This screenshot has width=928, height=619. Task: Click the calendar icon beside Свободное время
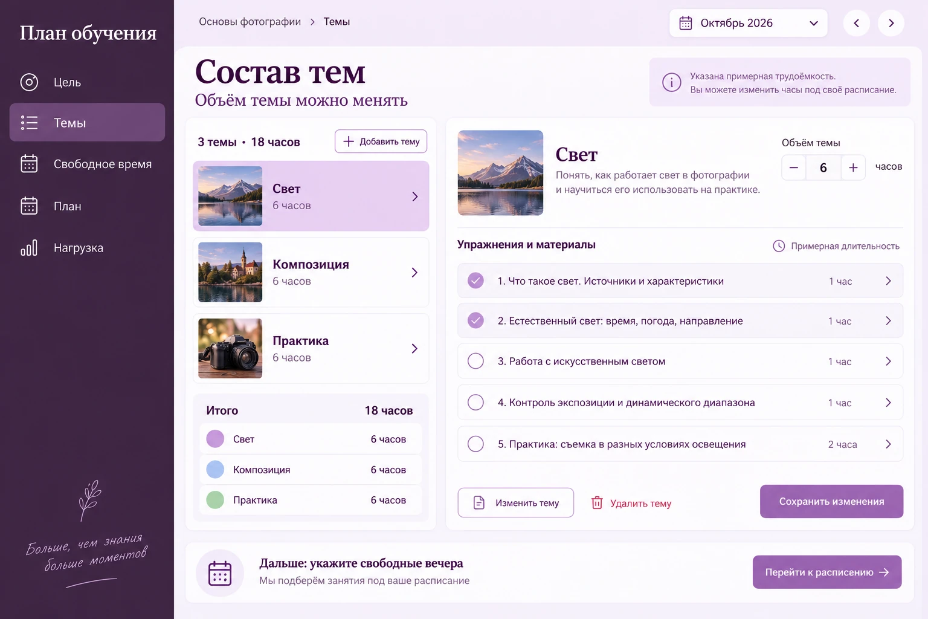29,164
